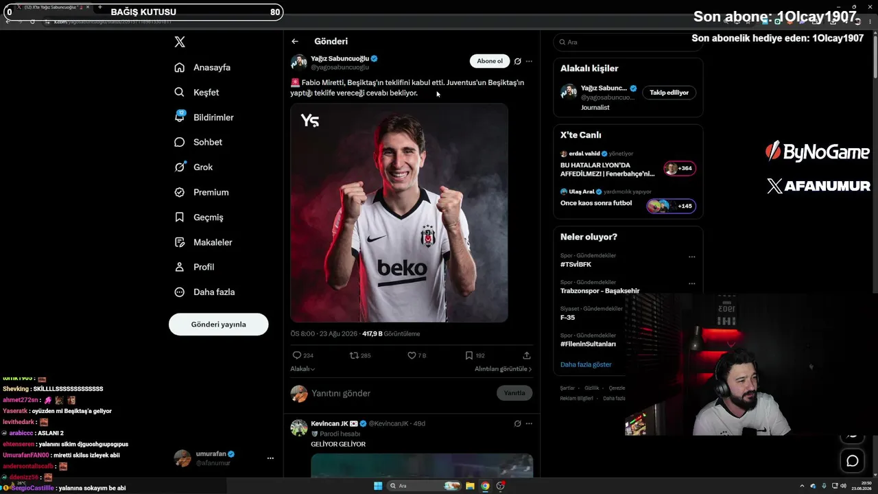This screenshot has width=878, height=494.
Task: Click Alıntıları görüntüle link
Action: point(503,369)
